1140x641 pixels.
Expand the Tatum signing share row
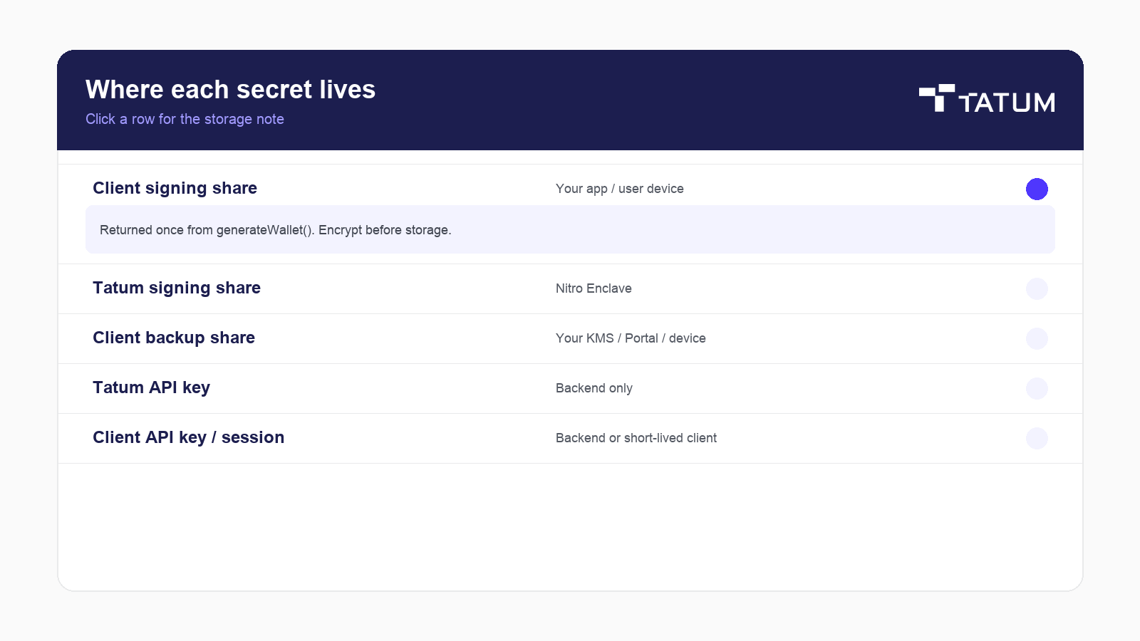(x=570, y=288)
